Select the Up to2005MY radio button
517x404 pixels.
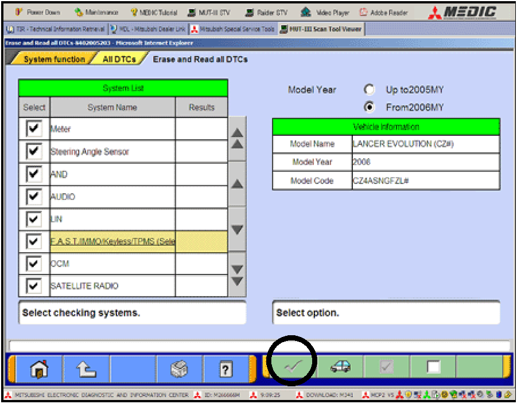(370, 90)
